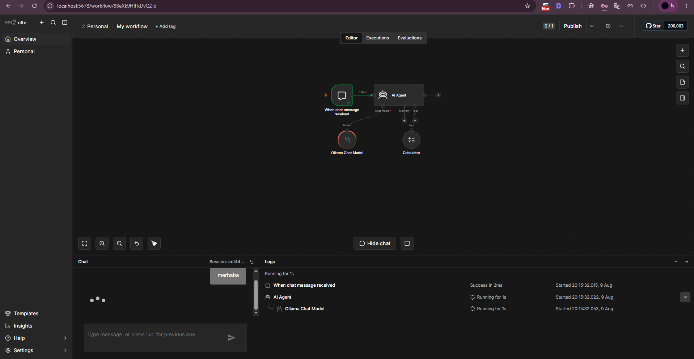Screen dimensions: 694x359
Task: Reload the browser page
Action: click(x=34, y=6)
